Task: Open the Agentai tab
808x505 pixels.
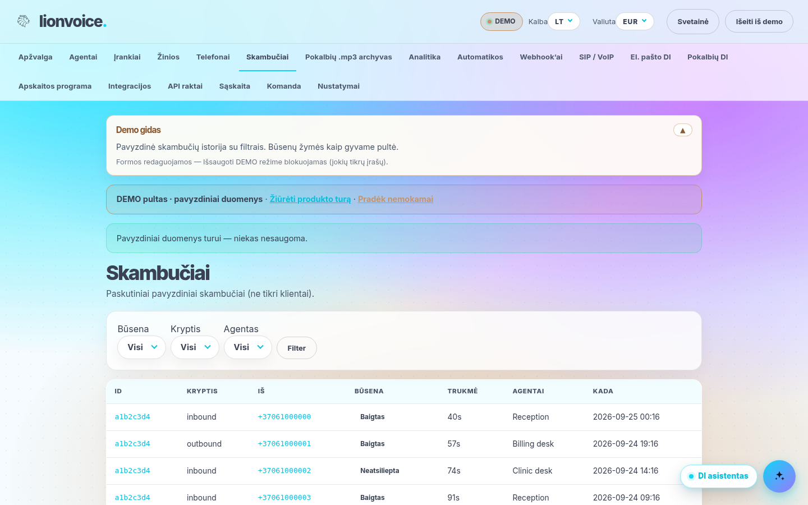Action: click(x=83, y=57)
